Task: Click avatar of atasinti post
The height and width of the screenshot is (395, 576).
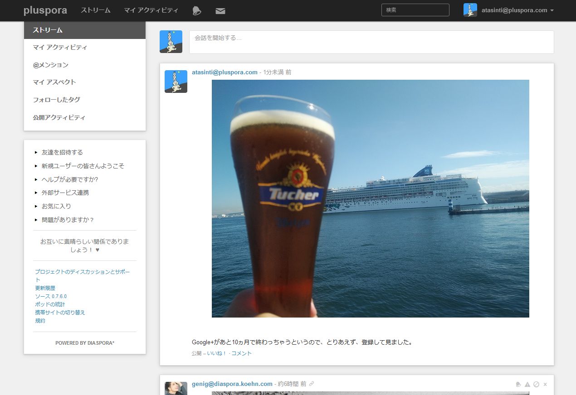Action: (176, 82)
